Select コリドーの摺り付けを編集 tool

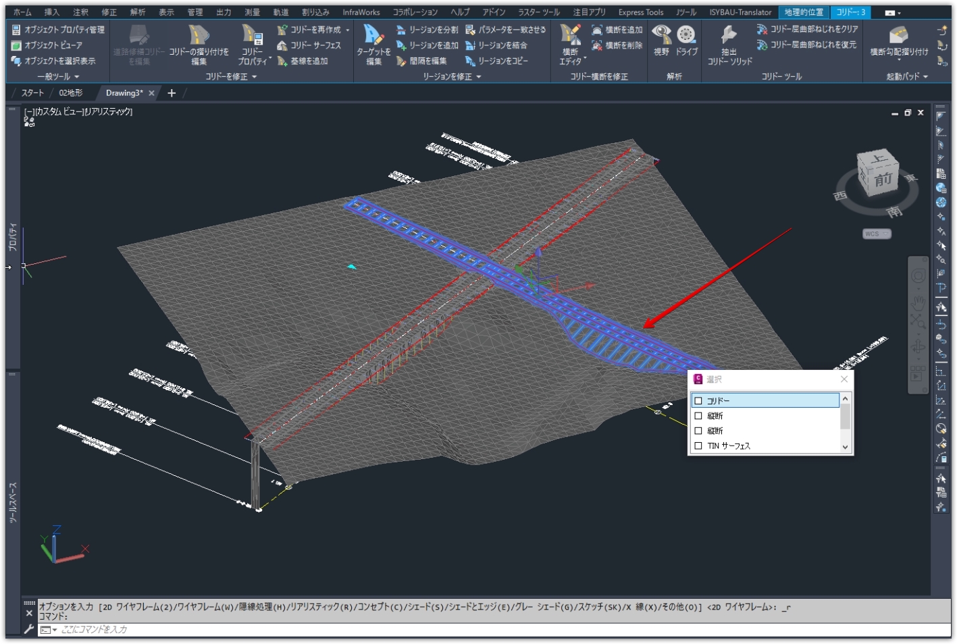pos(199,44)
